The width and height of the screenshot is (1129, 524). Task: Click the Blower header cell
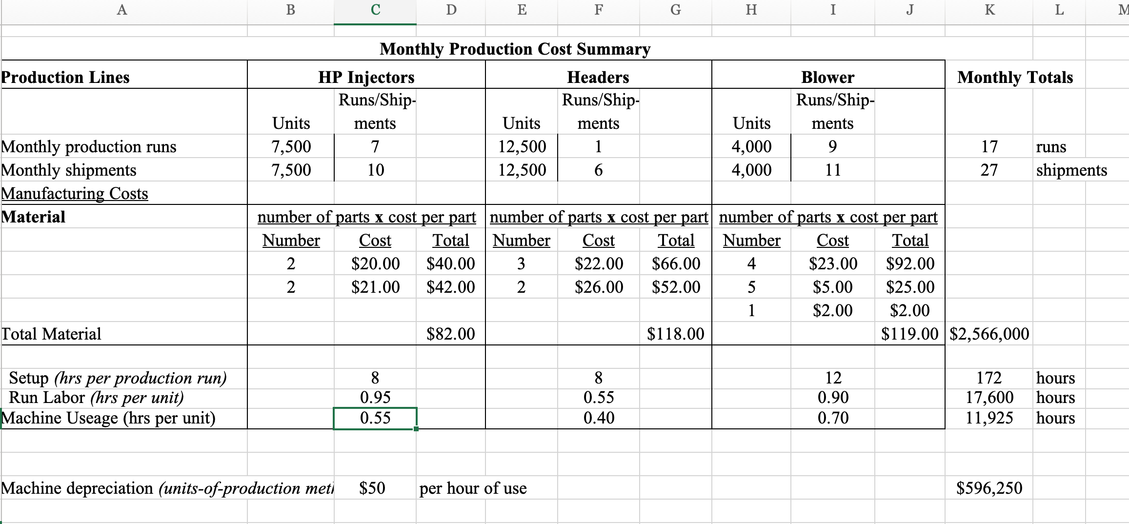827,77
